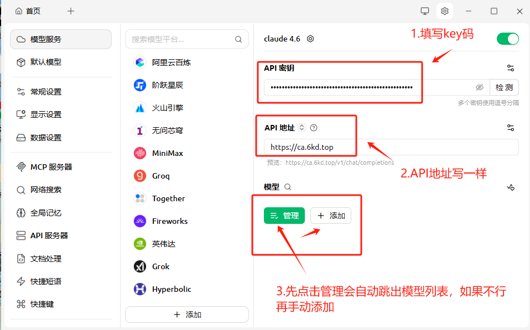This screenshot has height=330, width=530.
Task: Select MCP 服务器 in the sidebar
Action: click(61, 167)
